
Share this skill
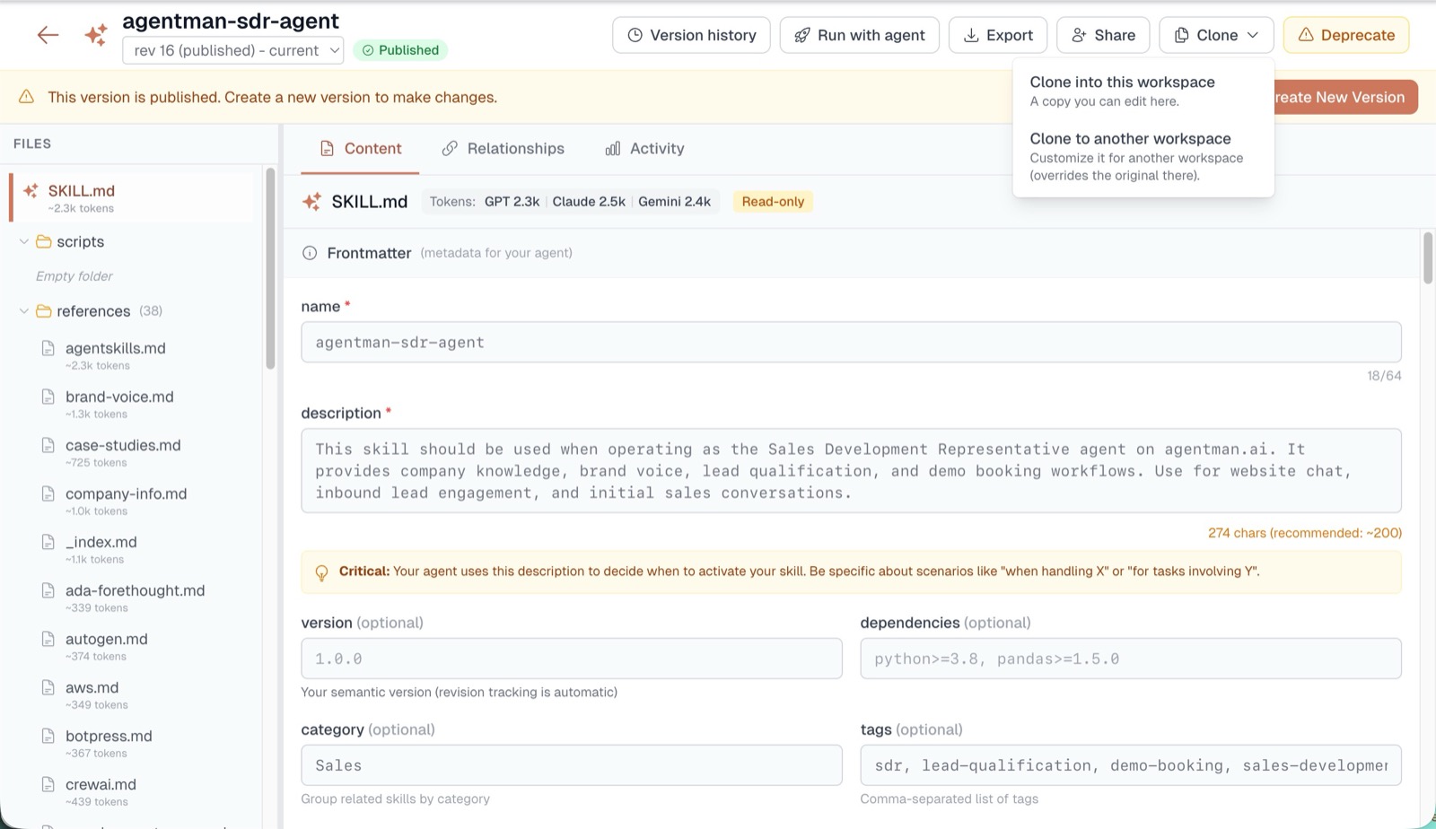click(1103, 35)
